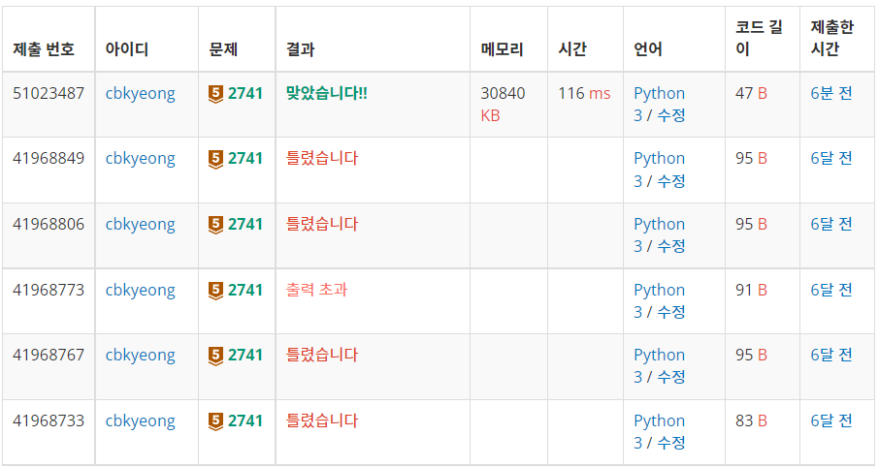Click the 6분 전 submission time

(x=831, y=94)
